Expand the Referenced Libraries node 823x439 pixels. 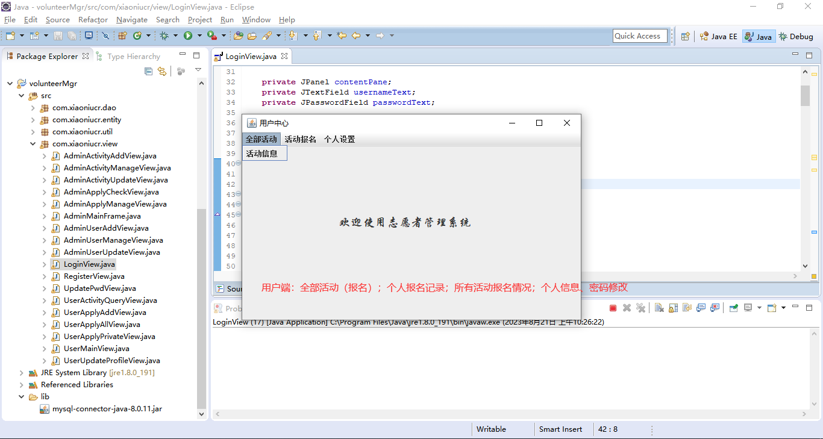click(22, 385)
